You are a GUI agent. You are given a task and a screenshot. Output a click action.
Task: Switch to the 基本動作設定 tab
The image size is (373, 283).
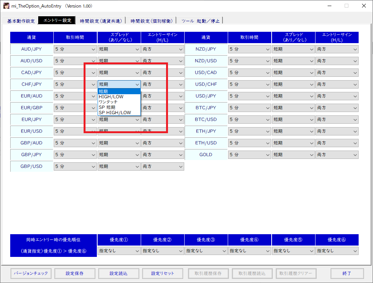[x=20, y=21]
